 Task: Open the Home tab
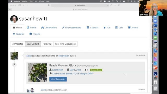[x=17, y=28]
